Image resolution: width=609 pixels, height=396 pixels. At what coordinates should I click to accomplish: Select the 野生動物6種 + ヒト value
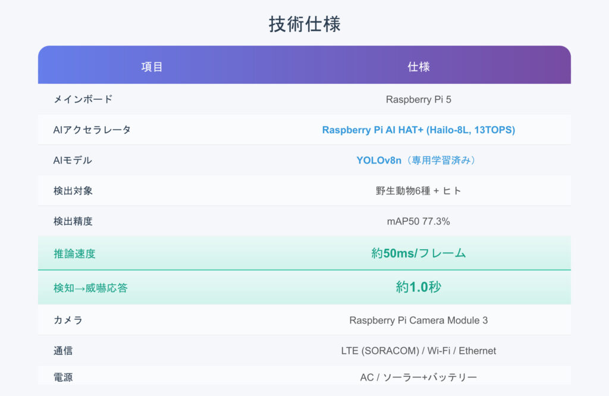click(418, 191)
